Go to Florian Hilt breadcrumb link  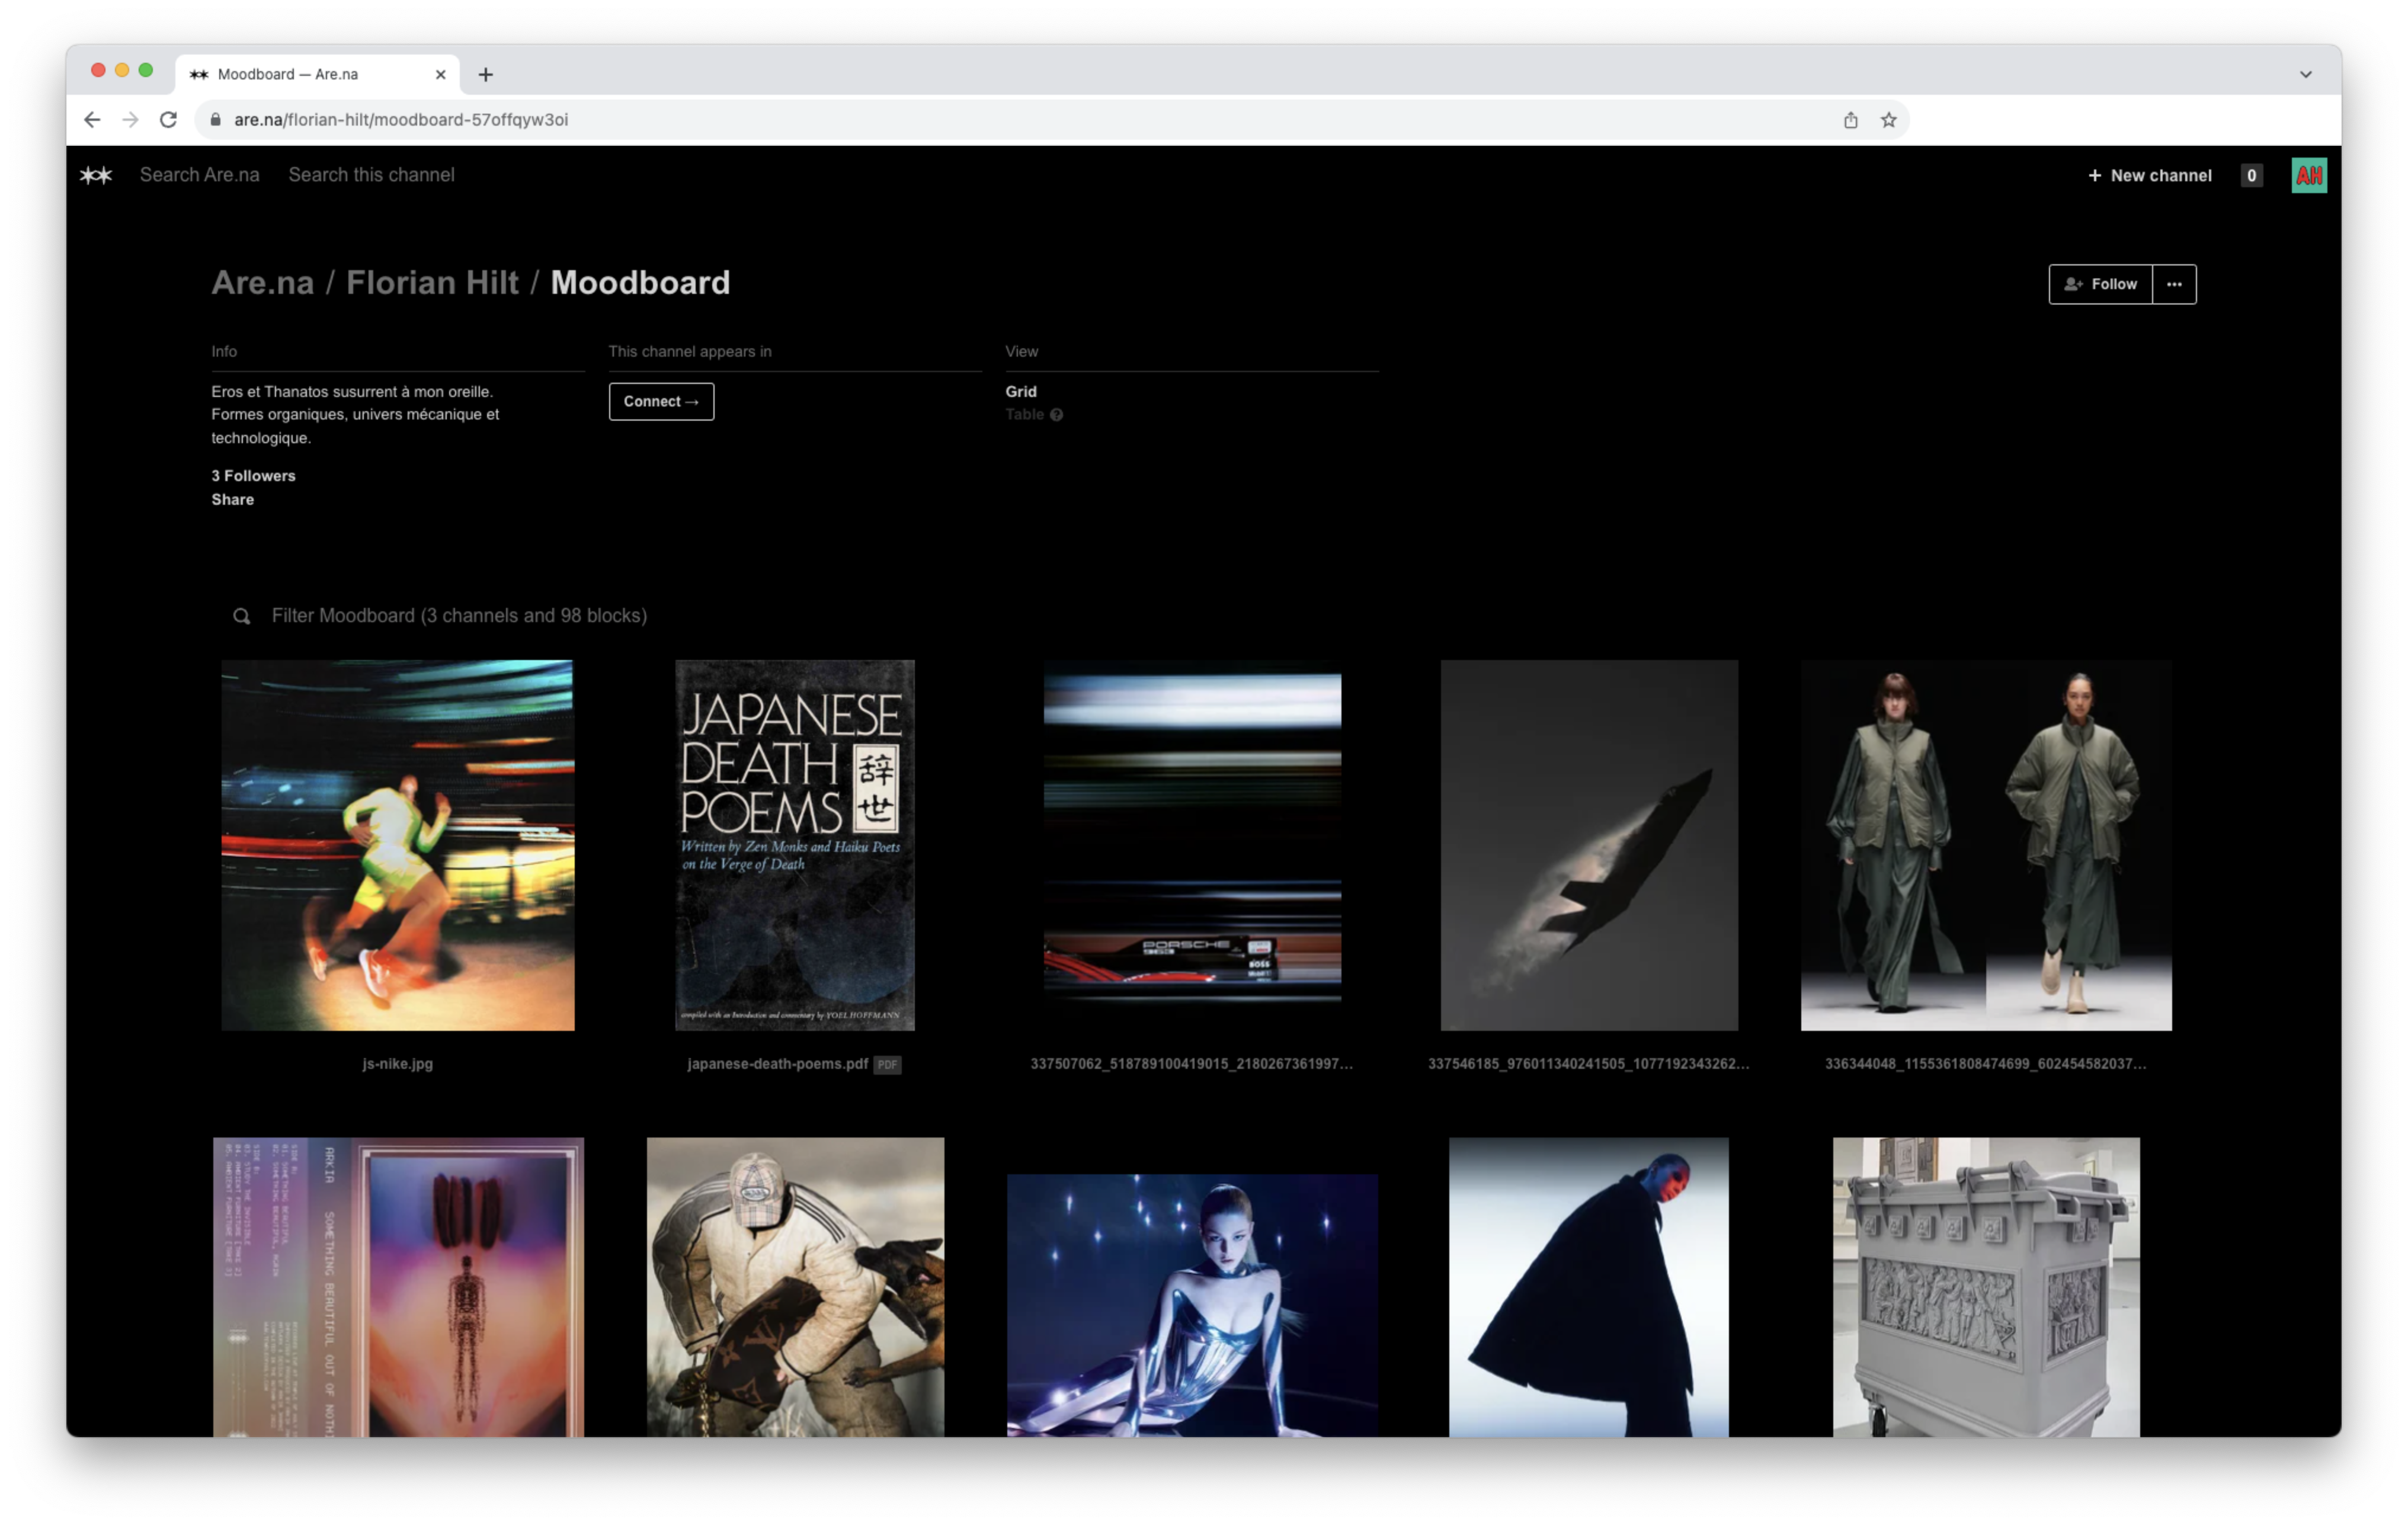(x=432, y=283)
